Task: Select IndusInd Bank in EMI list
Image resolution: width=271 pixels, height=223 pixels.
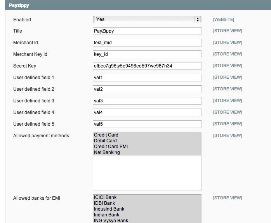Action: point(109,209)
